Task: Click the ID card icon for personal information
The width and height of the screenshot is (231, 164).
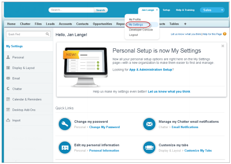Action: point(65,147)
